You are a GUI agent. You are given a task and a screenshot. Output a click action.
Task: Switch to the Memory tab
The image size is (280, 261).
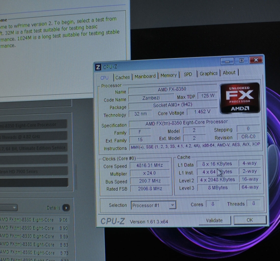coord(169,75)
